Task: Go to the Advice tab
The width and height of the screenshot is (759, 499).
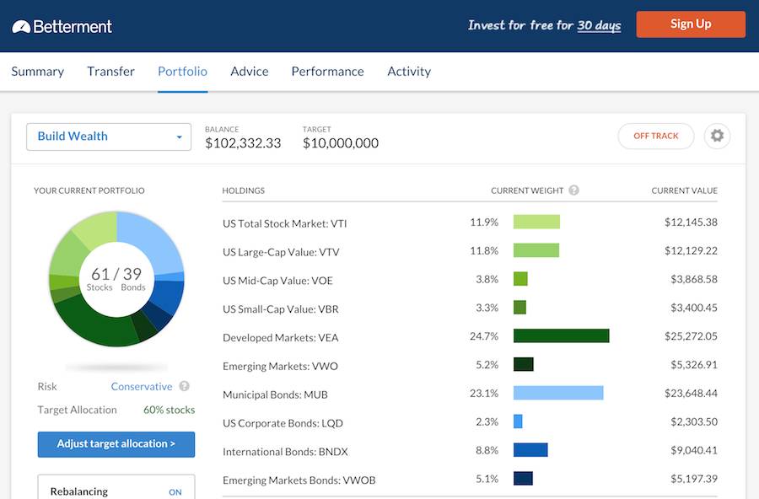Action: [249, 72]
